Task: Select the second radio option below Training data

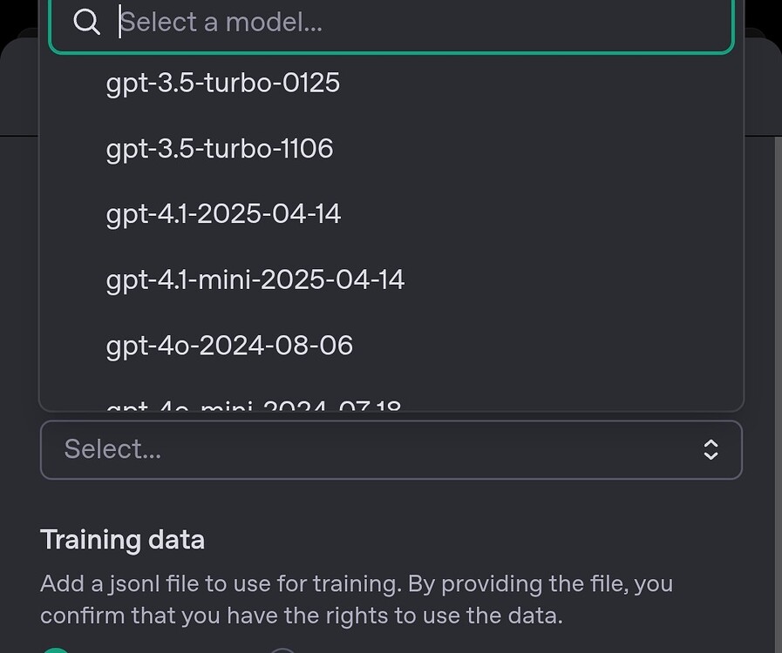Action: [282, 650]
